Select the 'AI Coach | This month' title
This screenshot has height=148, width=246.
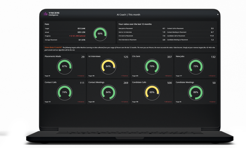[x=128, y=15]
